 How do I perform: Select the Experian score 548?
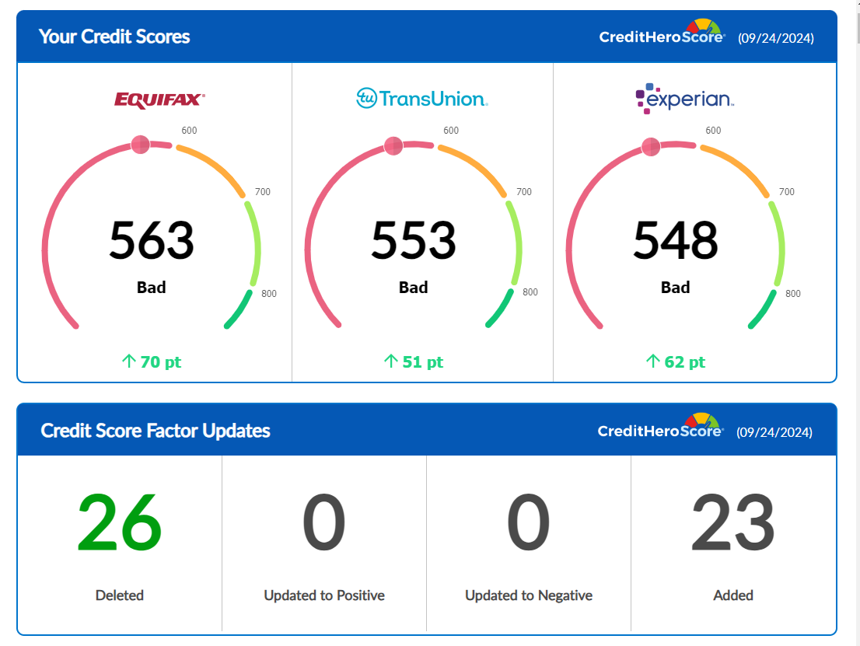675,239
